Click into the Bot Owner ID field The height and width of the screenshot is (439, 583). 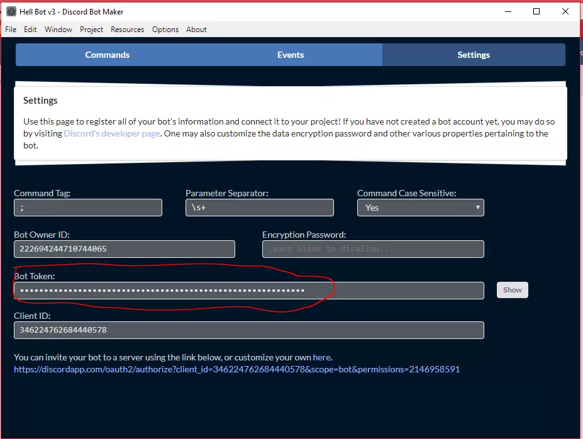(125, 248)
